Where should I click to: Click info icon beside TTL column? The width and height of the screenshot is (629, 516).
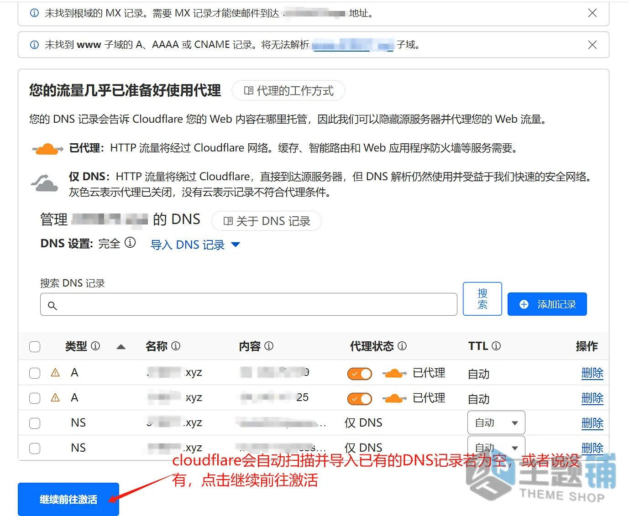pos(496,346)
